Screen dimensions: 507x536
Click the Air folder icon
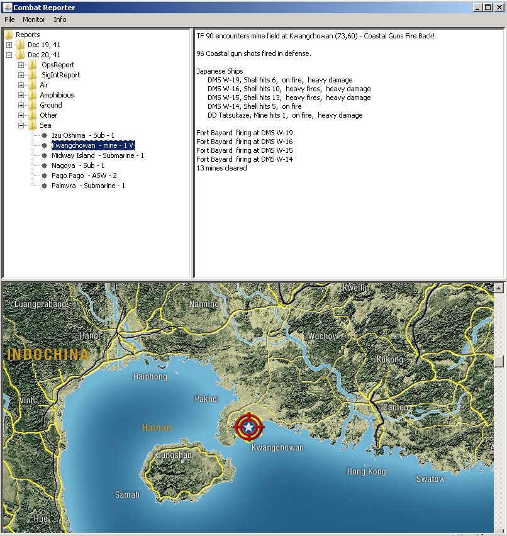[33, 85]
